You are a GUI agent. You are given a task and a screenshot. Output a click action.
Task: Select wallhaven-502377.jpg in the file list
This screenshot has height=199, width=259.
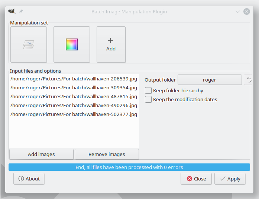(x=74, y=114)
